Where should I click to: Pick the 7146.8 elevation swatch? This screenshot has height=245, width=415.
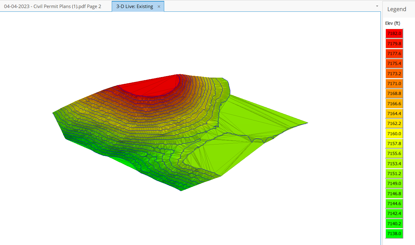394,194
